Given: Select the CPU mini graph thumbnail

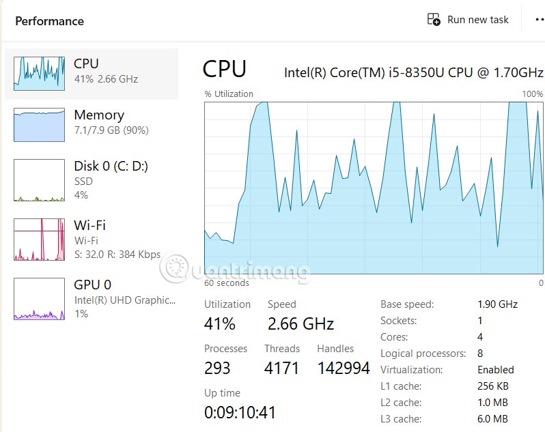Looking at the screenshot, I should point(39,74).
